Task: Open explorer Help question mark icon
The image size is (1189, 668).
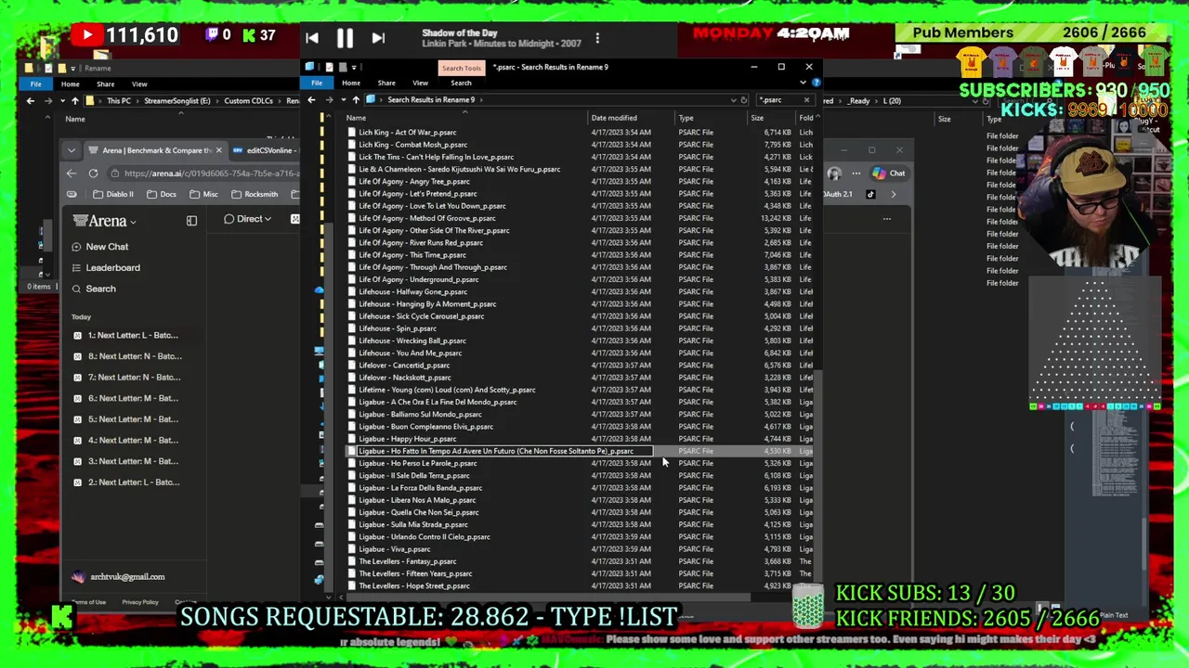Action: (x=816, y=83)
